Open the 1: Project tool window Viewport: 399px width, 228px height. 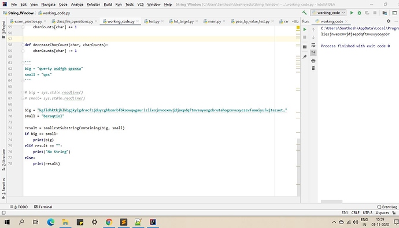point(3,29)
